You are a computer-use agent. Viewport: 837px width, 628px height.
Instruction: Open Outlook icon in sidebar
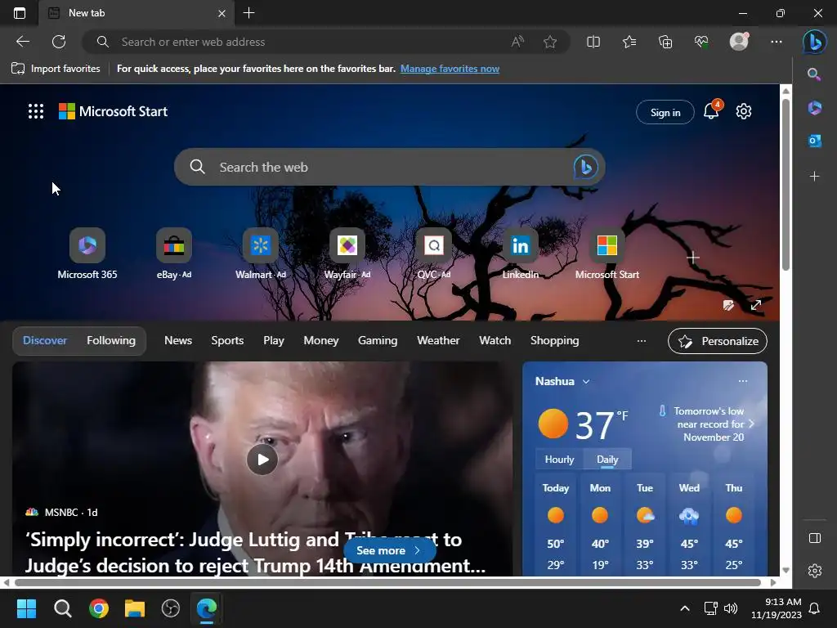(815, 141)
